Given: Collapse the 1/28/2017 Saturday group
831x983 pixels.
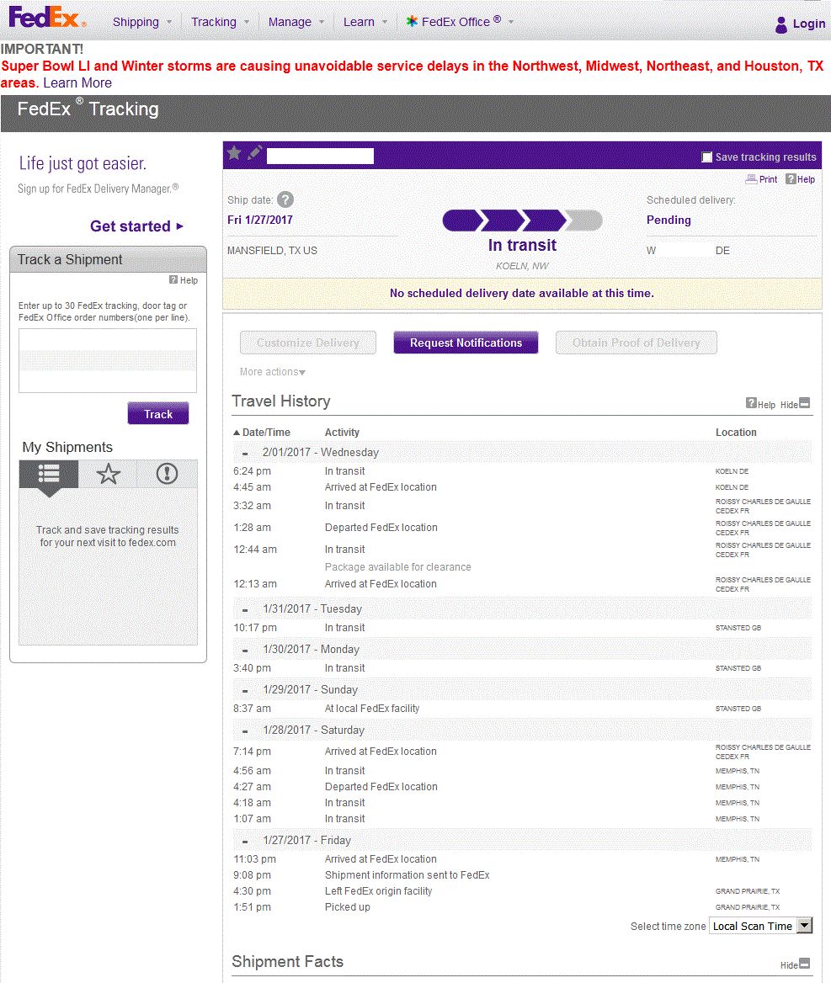Looking at the screenshot, I should click(245, 731).
